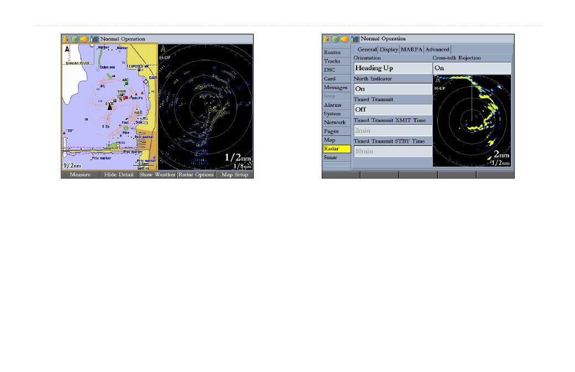The image size is (575, 372).
Task: Click the Timed Transmit STBY Time 10min field
Action: point(393,151)
